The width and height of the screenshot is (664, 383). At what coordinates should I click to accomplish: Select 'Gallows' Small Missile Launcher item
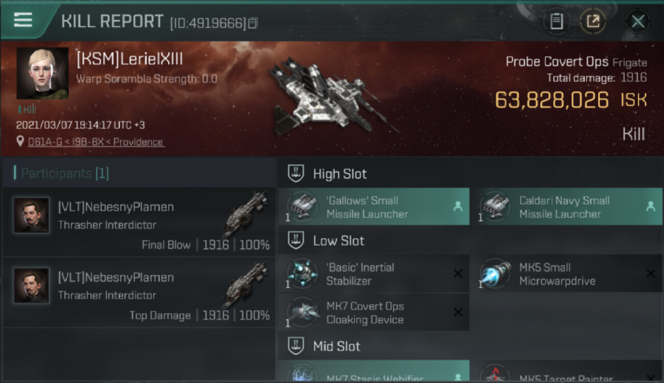tap(374, 207)
